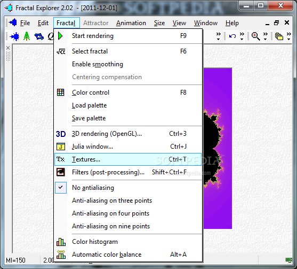This screenshot has height=269, width=297.
Task: Click the Julia window J icon
Action: click(61, 147)
